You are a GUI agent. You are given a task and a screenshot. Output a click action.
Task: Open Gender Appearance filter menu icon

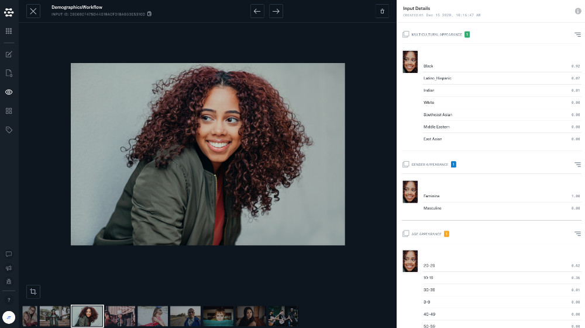coord(577,165)
